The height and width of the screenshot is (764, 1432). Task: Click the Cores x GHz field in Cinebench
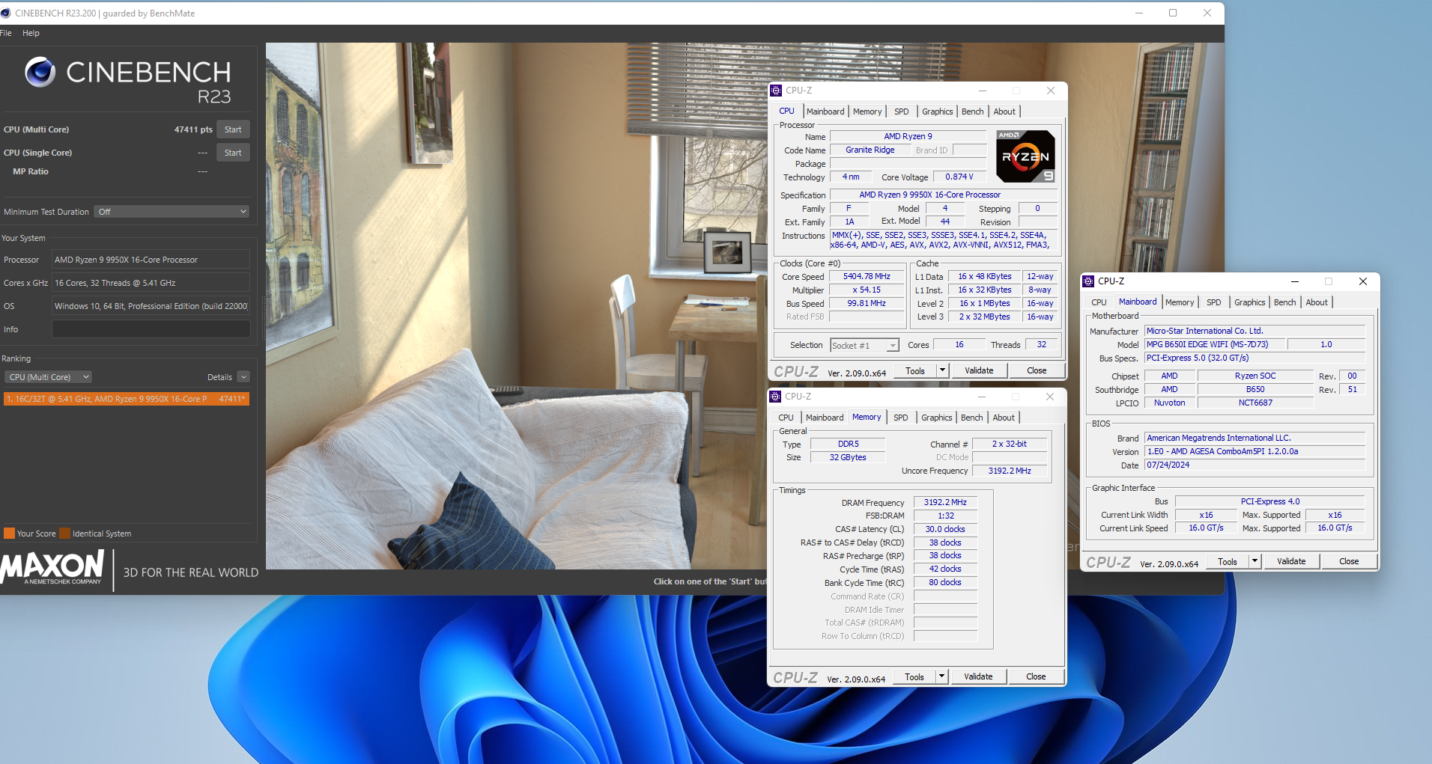click(151, 283)
